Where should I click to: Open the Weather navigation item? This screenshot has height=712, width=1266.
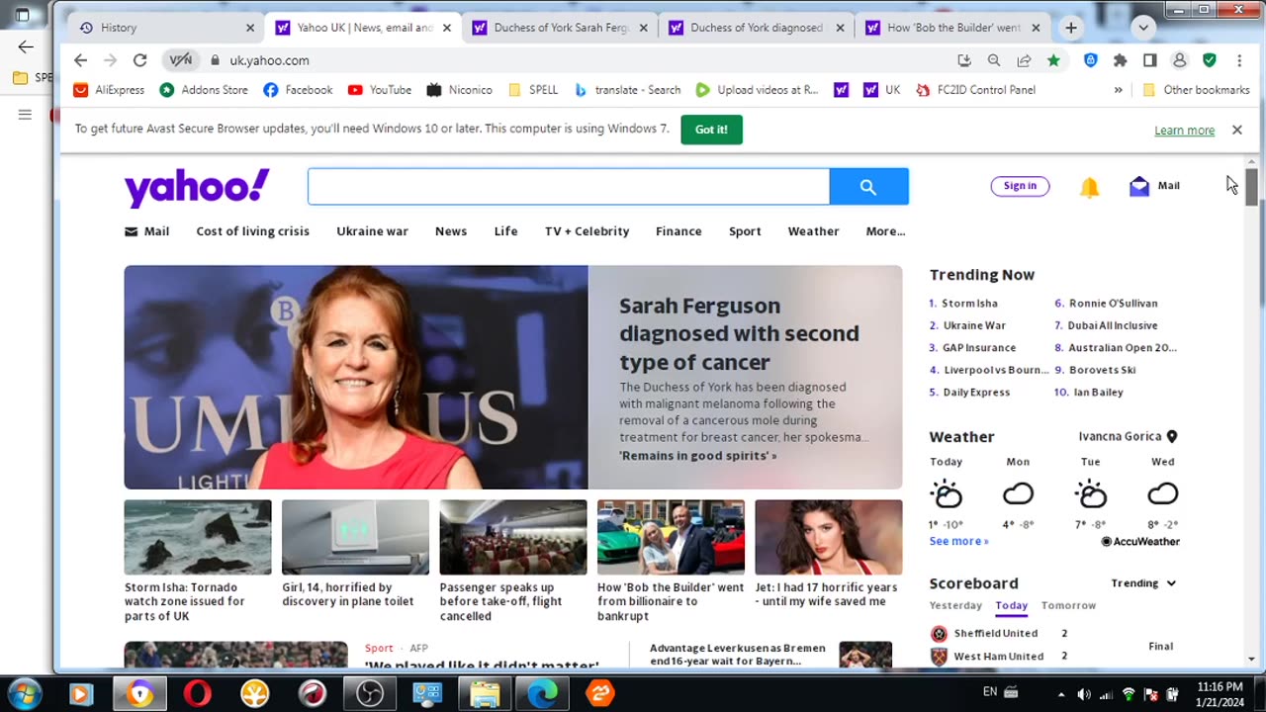[x=813, y=231]
